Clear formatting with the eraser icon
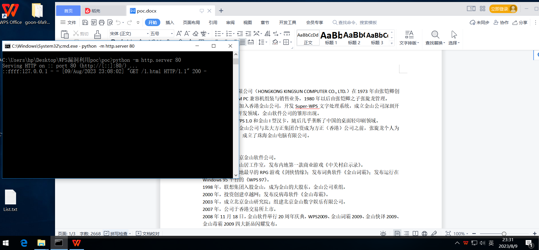Image resolution: width=539 pixels, height=250 pixels. click(195, 33)
